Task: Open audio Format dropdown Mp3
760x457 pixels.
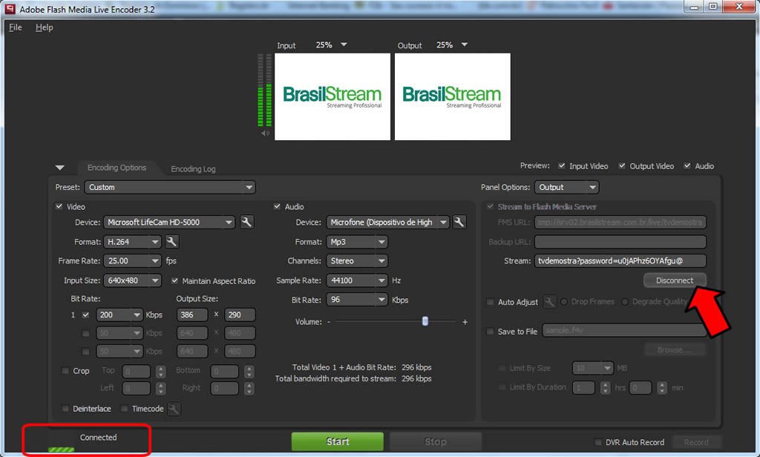Action: 357,241
